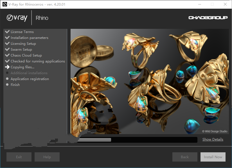Click the V-Ray logo in the header
This screenshot has width=232, height=168.
(17, 18)
